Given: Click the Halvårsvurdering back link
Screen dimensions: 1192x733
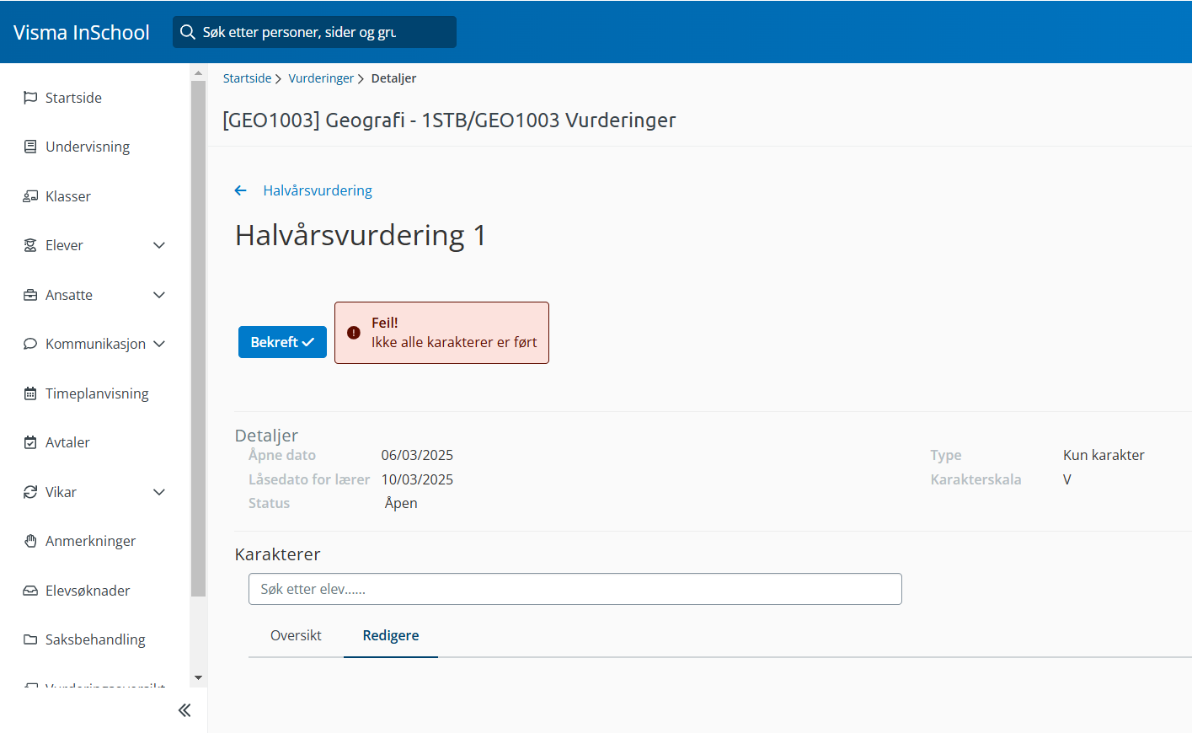Looking at the screenshot, I should (x=318, y=190).
